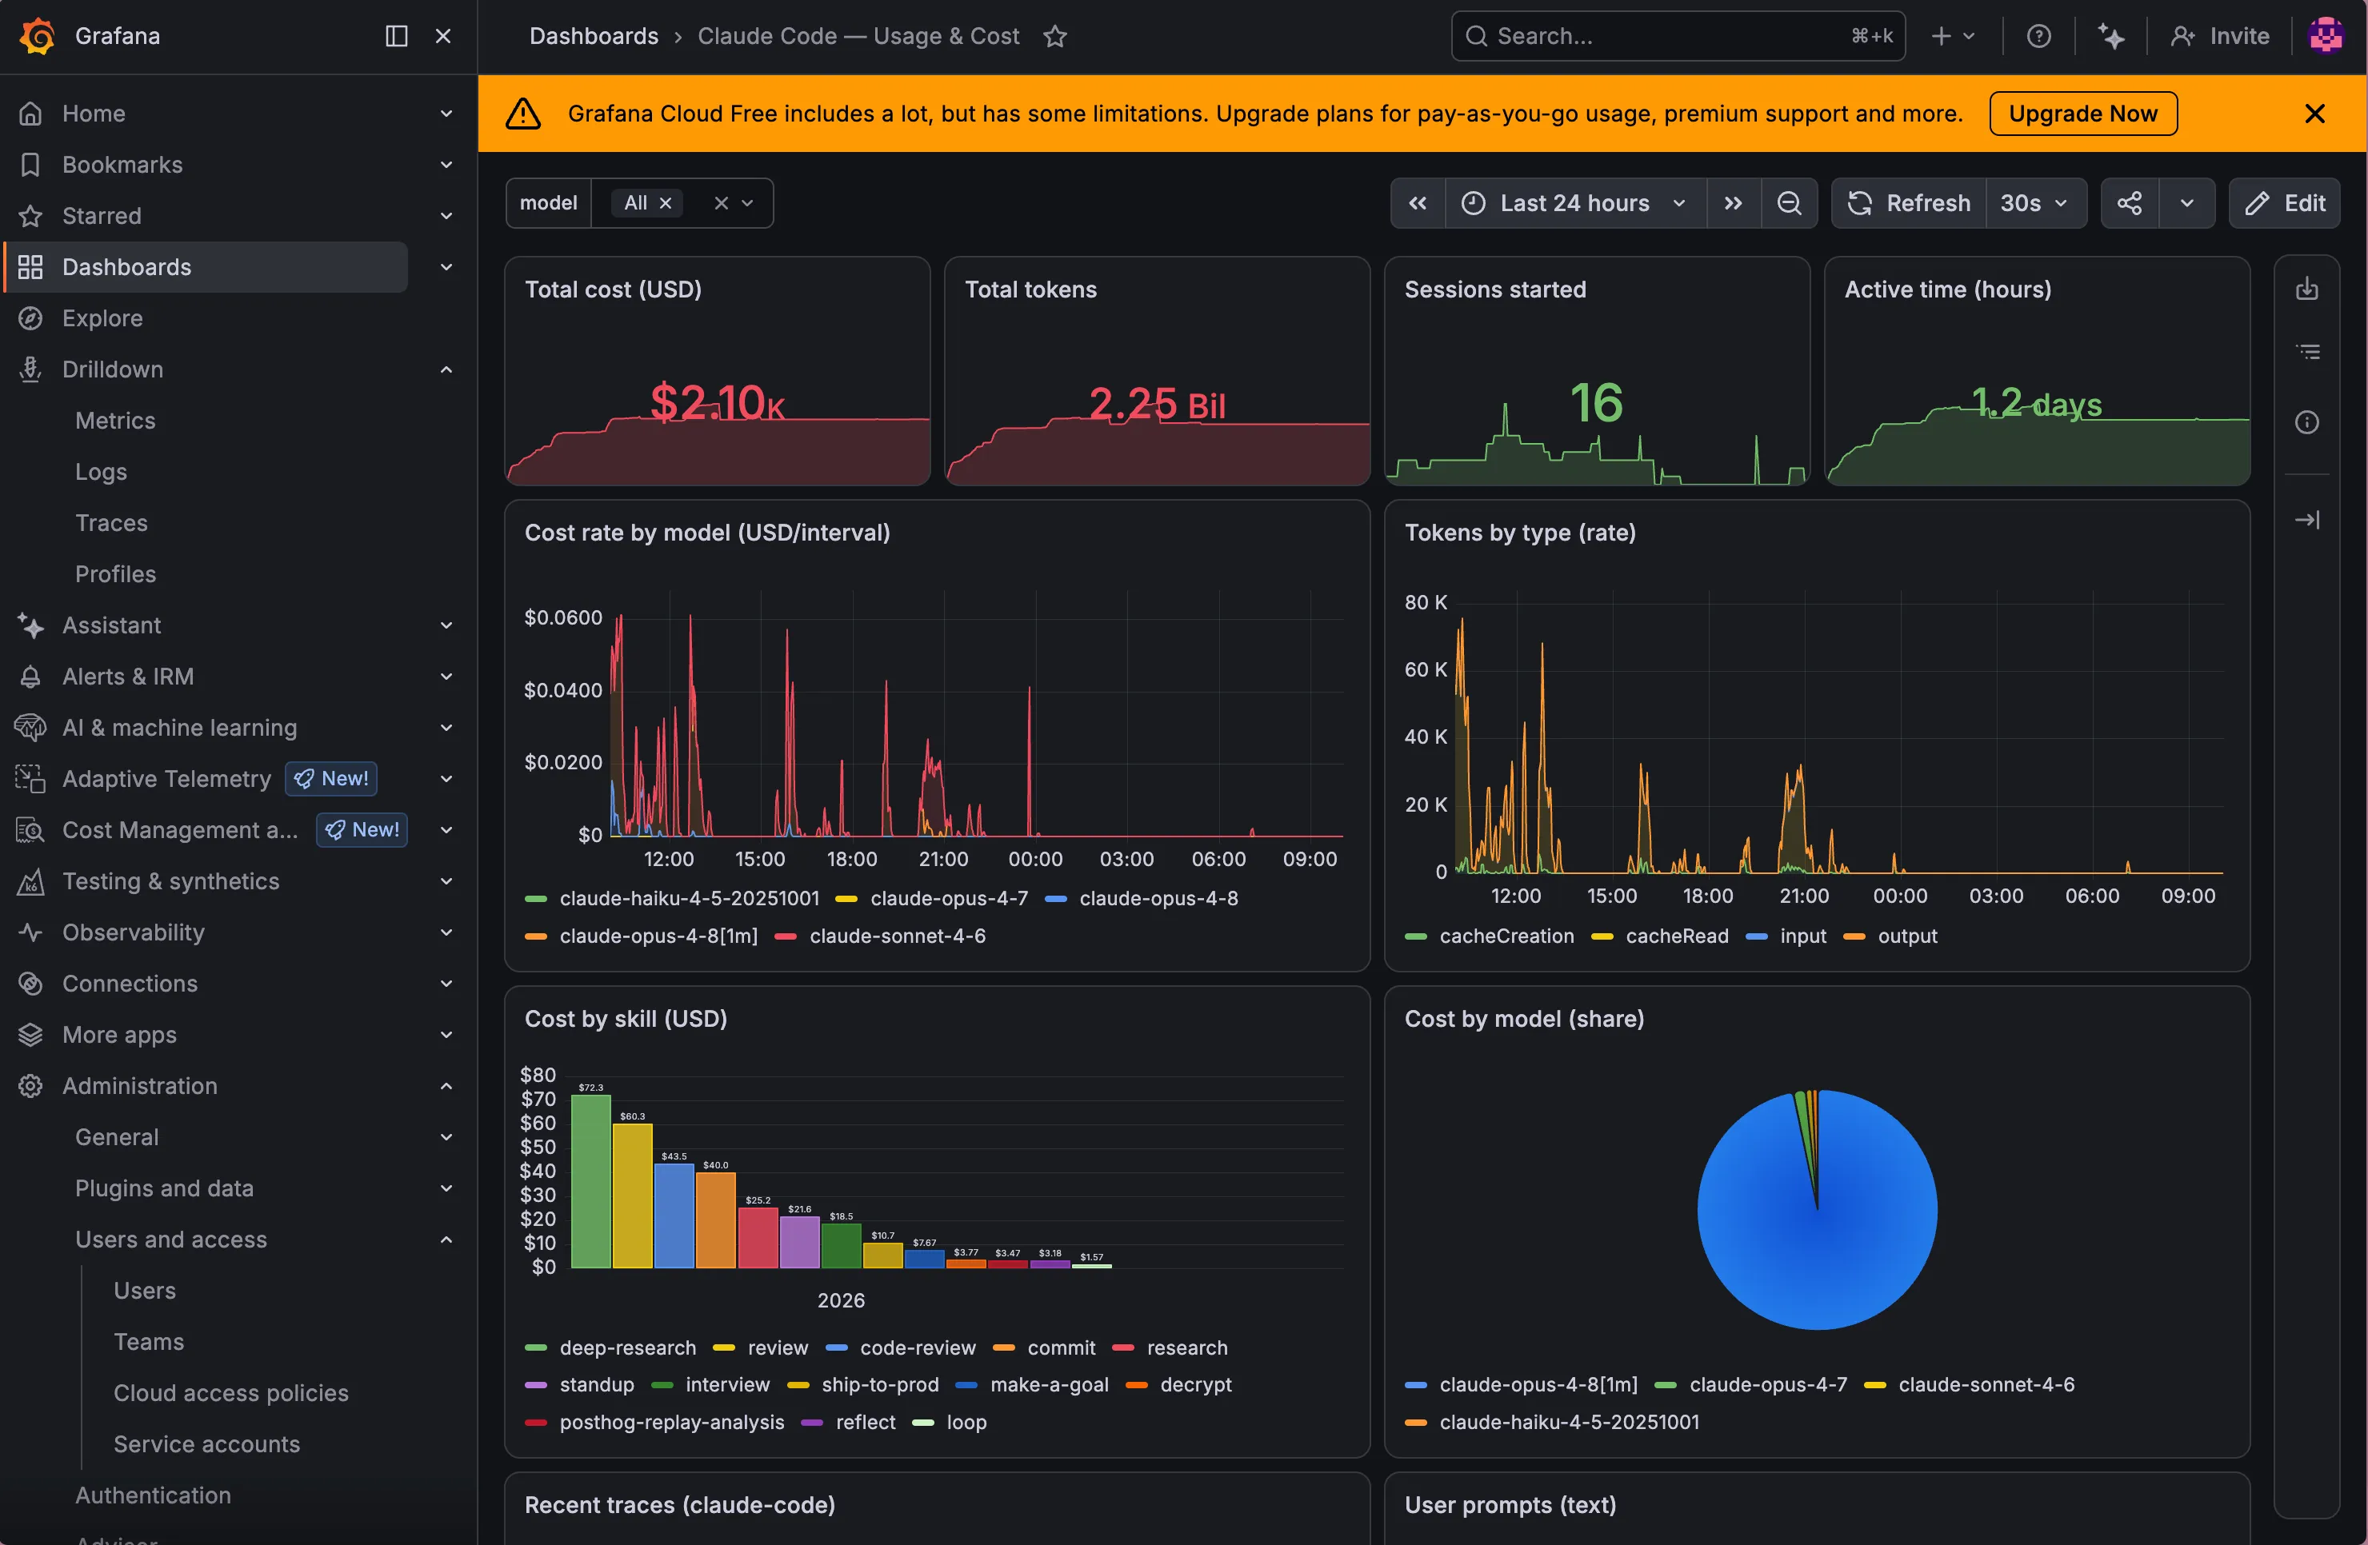Open Cloud access policies
Image resolution: width=2368 pixels, height=1545 pixels.
pyautogui.click(x=231, y=1393)
